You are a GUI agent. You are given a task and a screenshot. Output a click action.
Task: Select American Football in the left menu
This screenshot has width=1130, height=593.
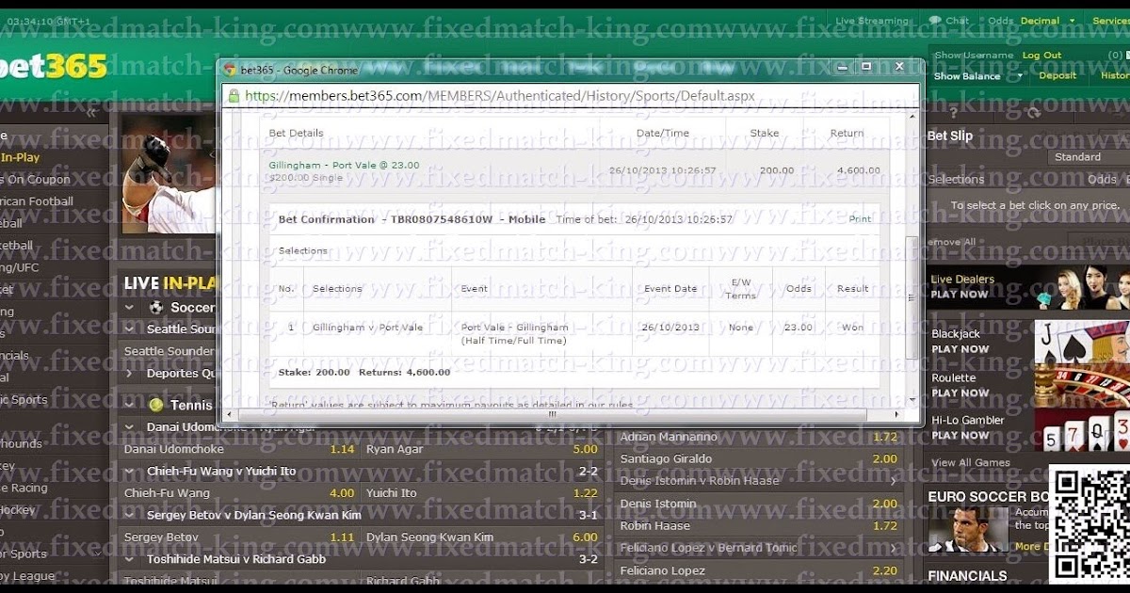tap(37, 201)
